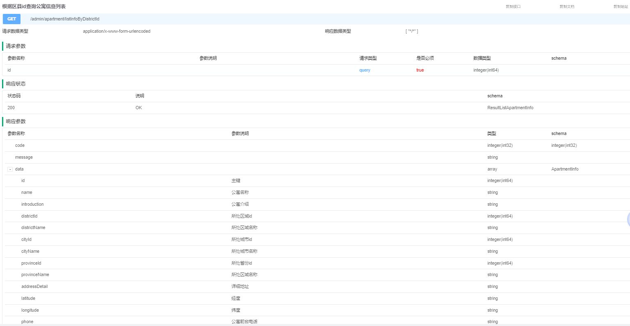This screenshot has width=630, height=326.
Task: Click the 是否必须 column header
Action: (x=425, y=58)
